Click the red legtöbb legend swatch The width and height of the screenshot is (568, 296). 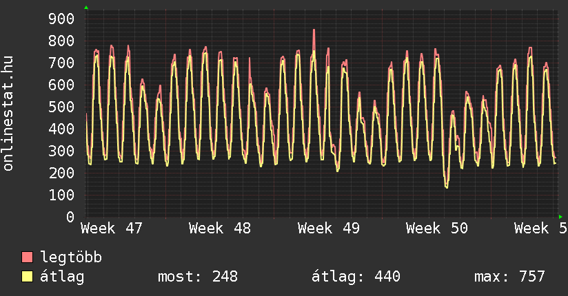[x=28, y=257]
